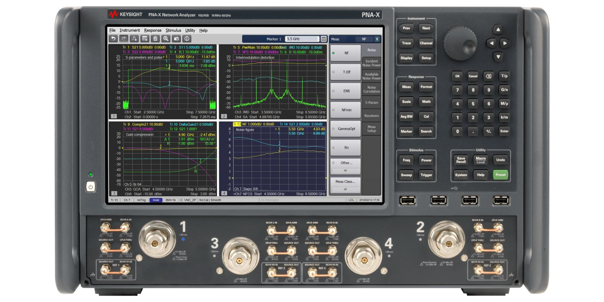This screenshot has width=604, height=302.
Task: Select the GammaOpt radio button
Action: pos(345,129)
